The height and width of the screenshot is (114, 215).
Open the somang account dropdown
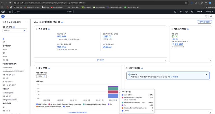point(210,12)
